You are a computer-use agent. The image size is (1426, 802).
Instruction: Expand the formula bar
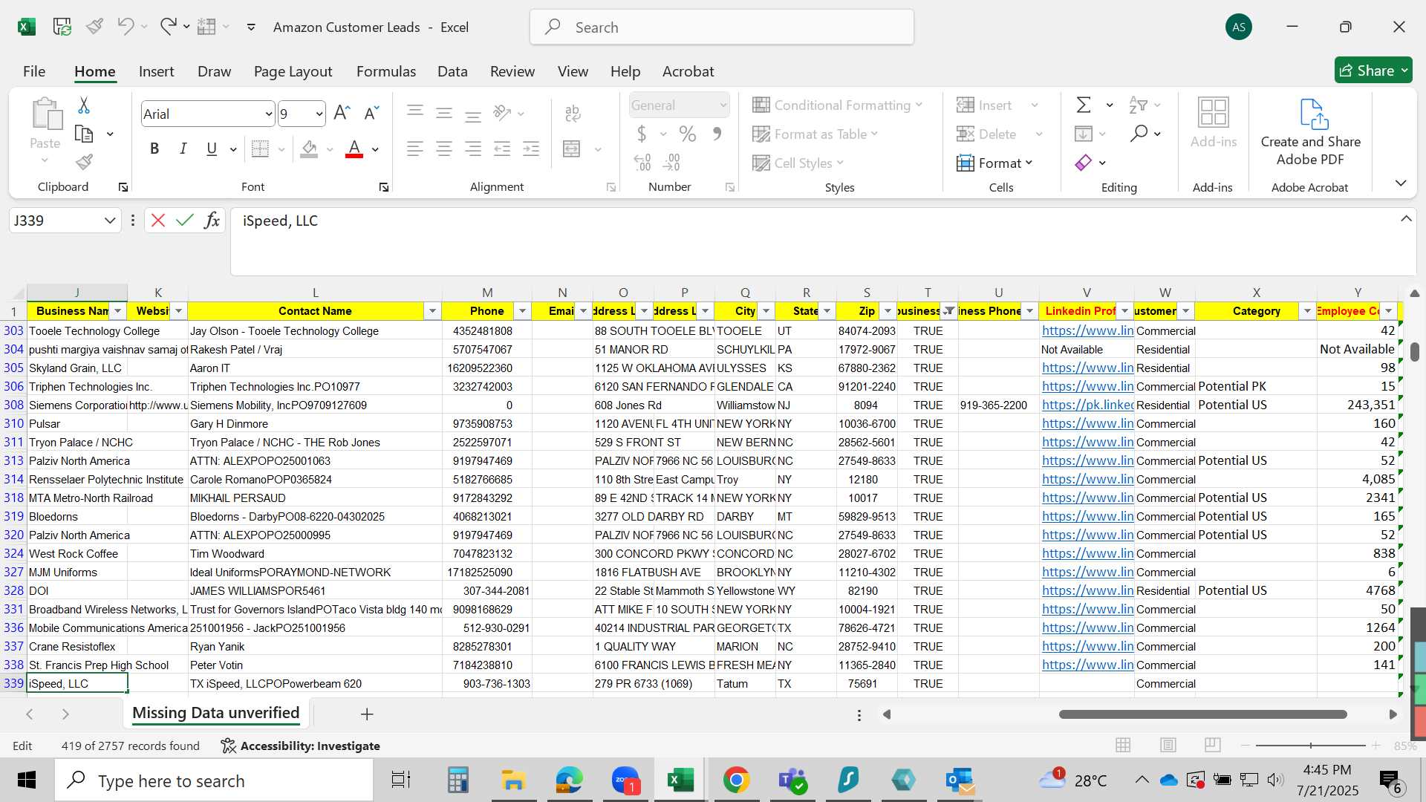[x=1406, y=219]
